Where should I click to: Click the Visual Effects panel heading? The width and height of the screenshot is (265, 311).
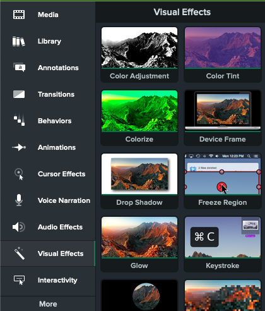[182, 12]
